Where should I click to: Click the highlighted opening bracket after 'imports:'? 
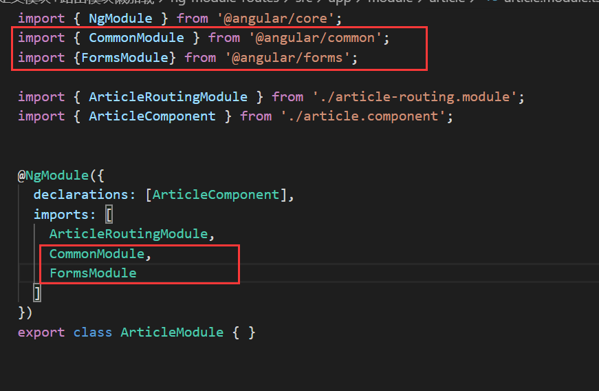[x=109, y=214]
